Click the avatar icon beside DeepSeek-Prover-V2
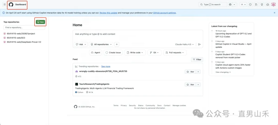The image size is (278, 125). (x=5, y=42)
